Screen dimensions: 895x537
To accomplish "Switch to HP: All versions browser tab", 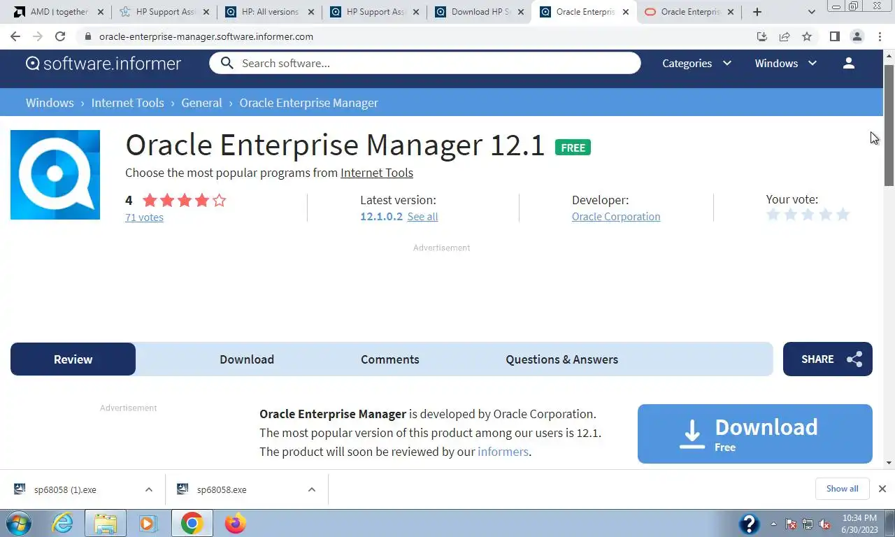I will tap(269, 12).
